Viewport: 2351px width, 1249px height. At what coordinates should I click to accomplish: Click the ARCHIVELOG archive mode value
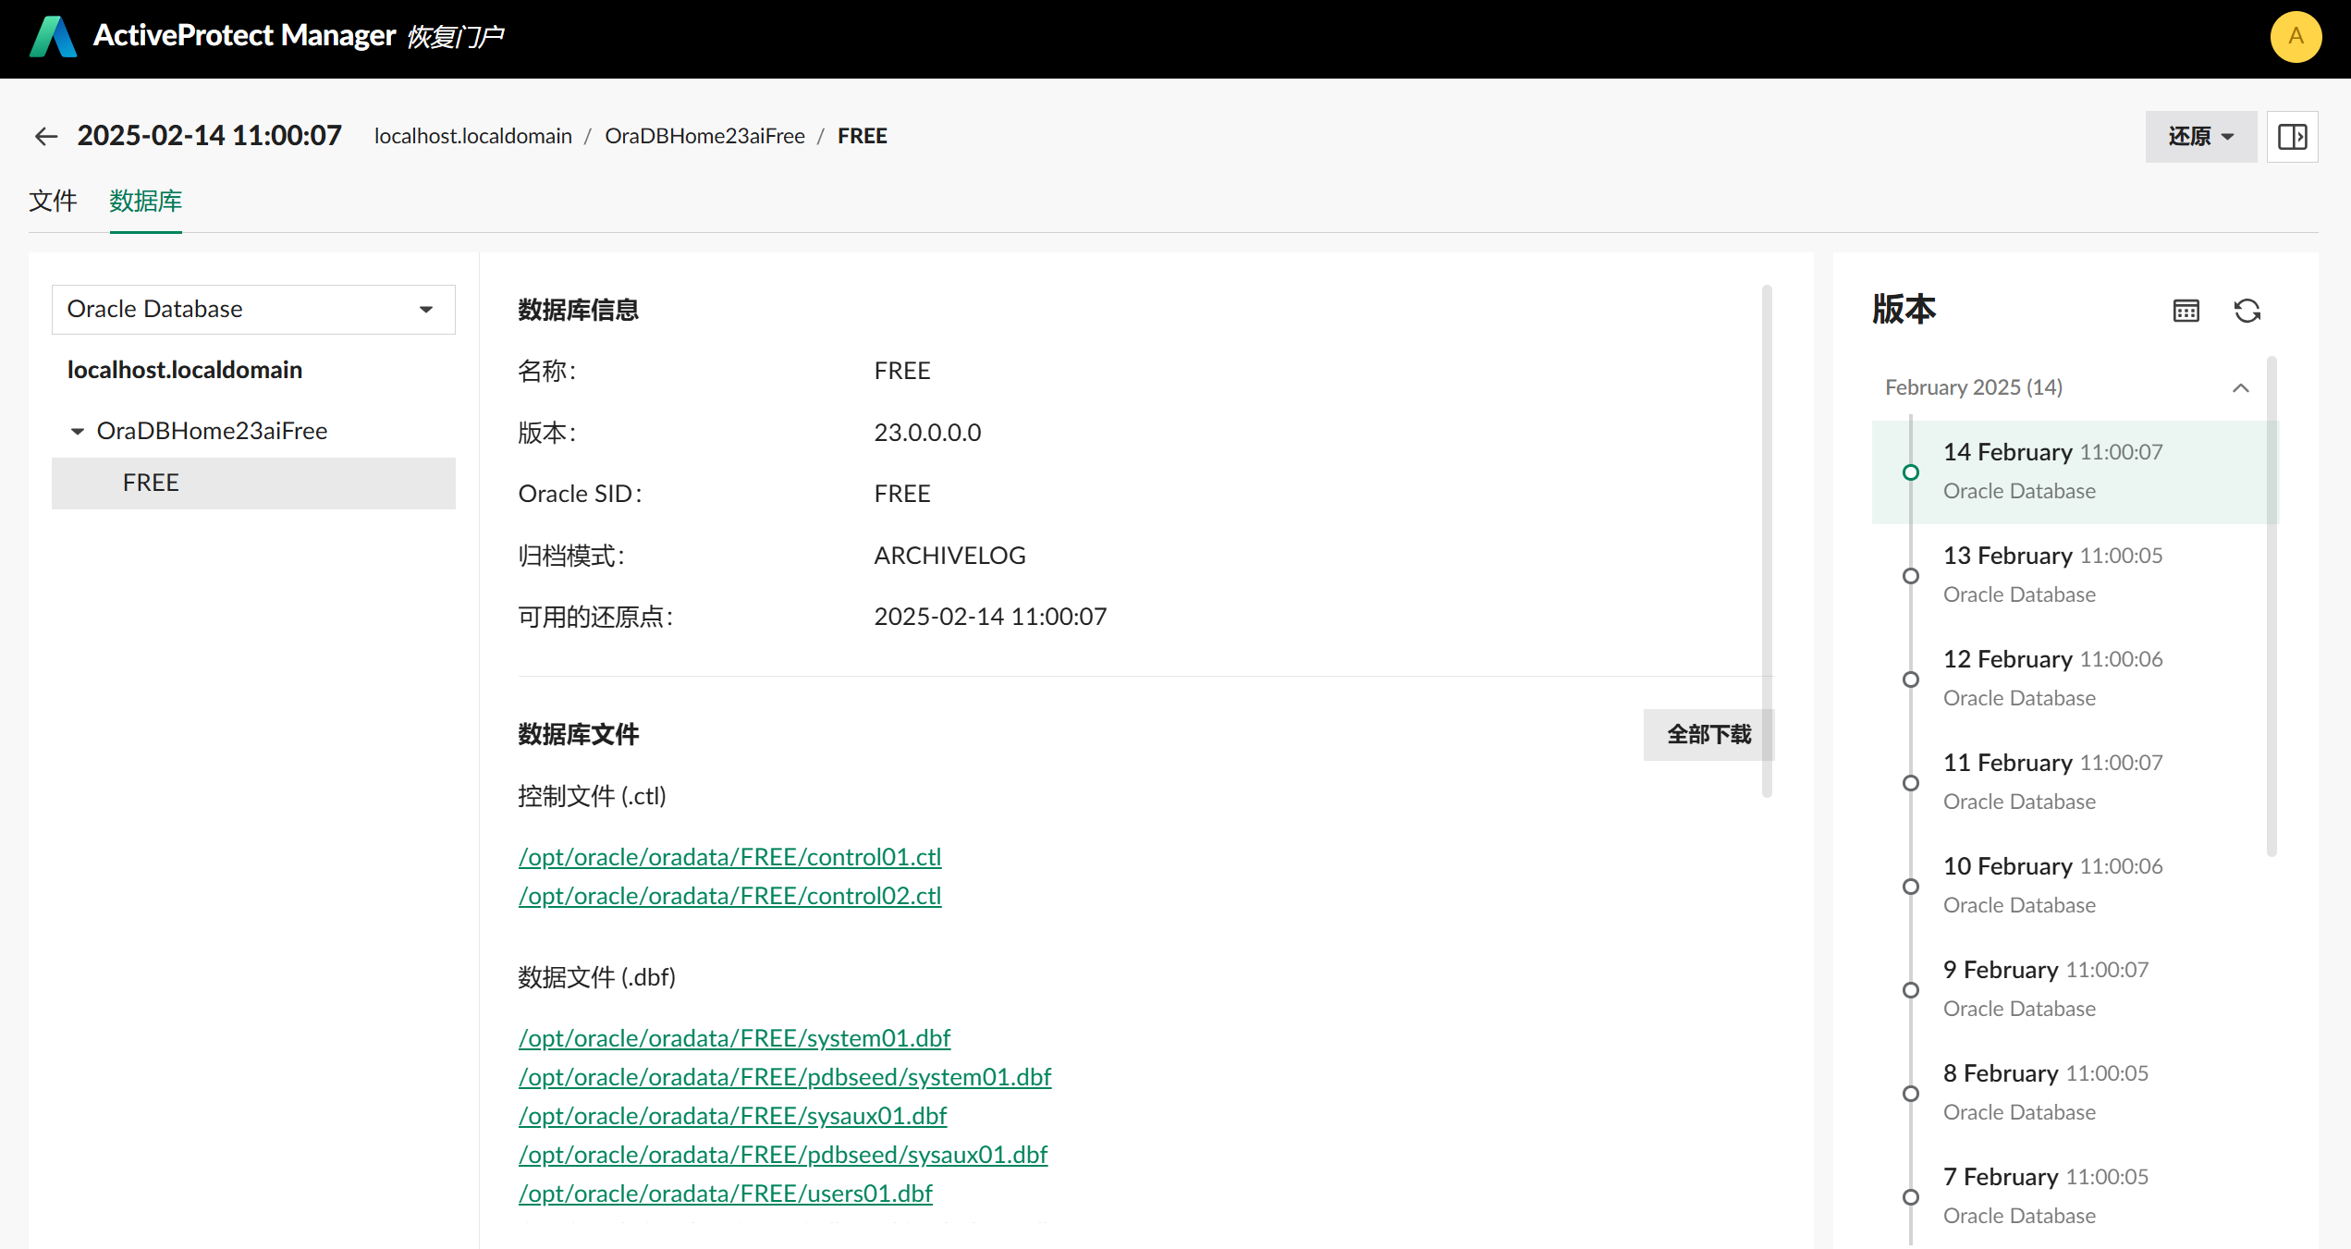[950, 556]
